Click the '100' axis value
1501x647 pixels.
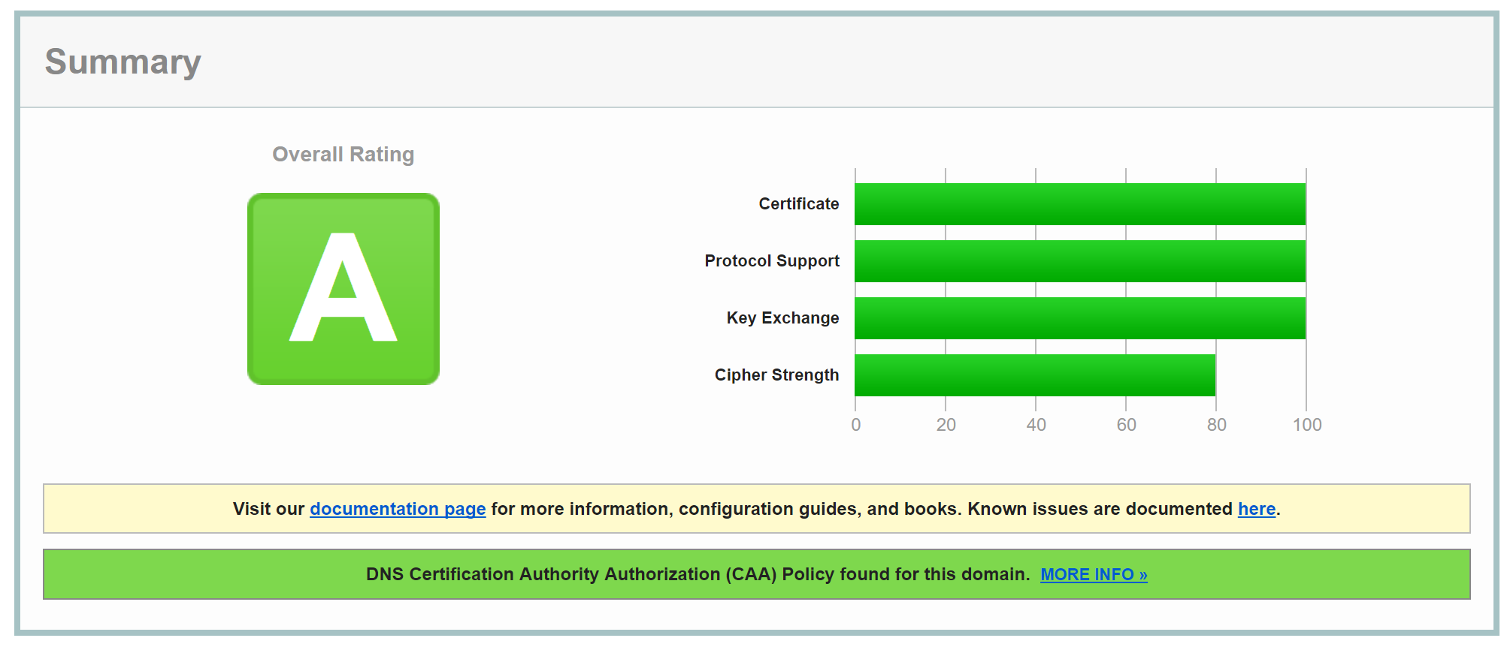click(1307, 425)
